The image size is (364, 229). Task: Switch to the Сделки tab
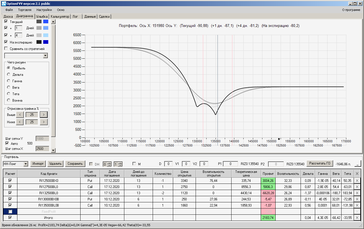(x=104, y=17)
